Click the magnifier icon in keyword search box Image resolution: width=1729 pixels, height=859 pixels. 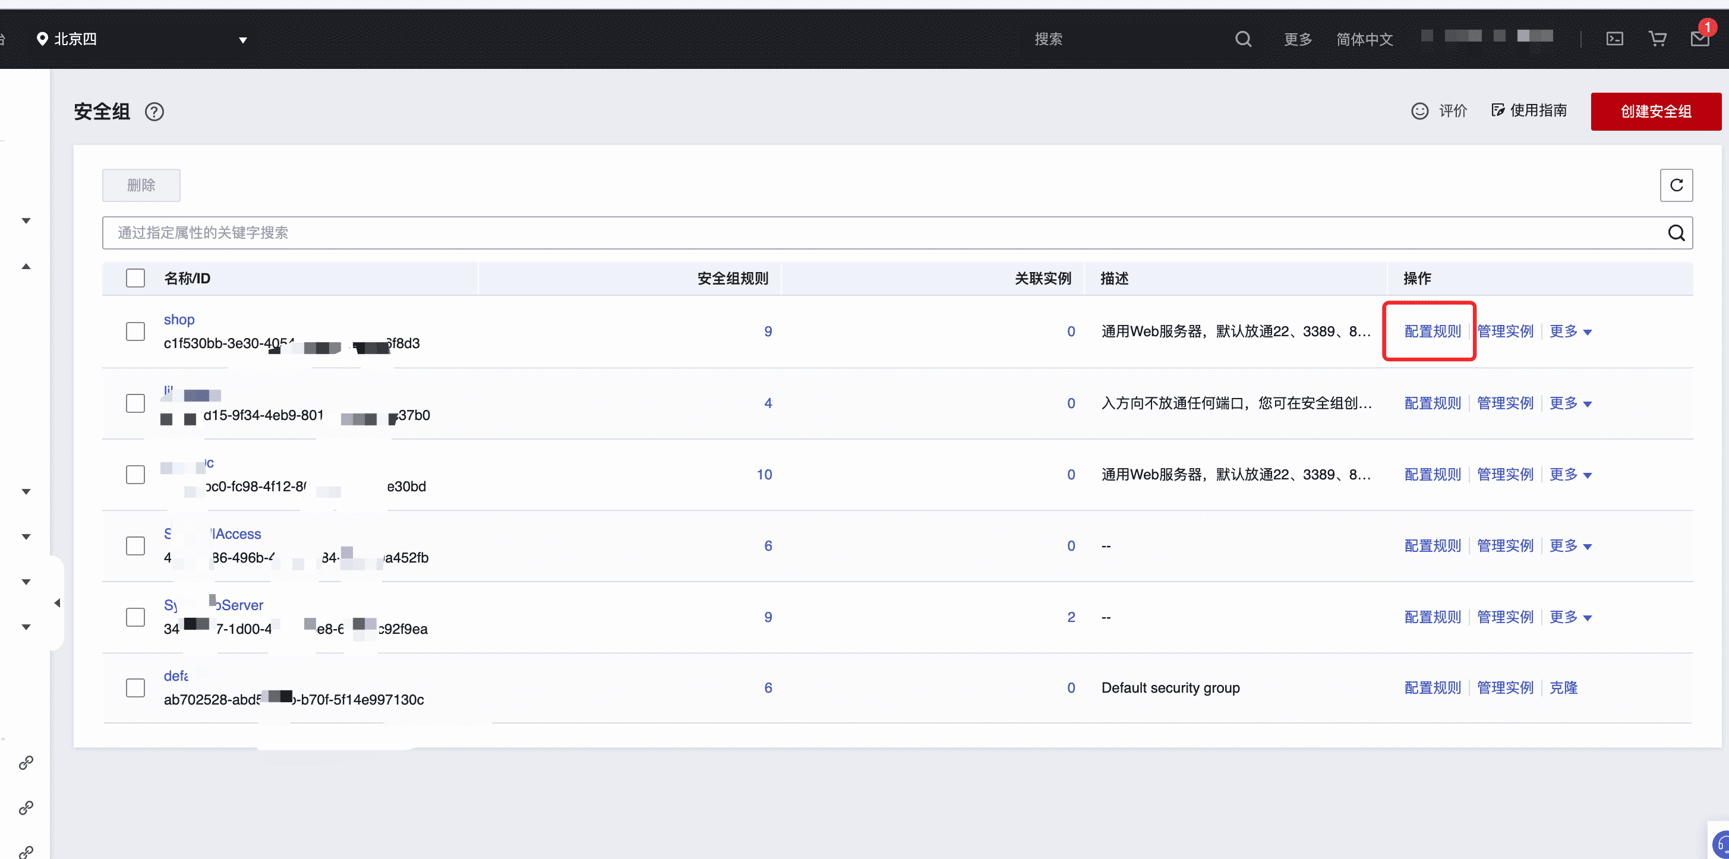(1676, 233)
